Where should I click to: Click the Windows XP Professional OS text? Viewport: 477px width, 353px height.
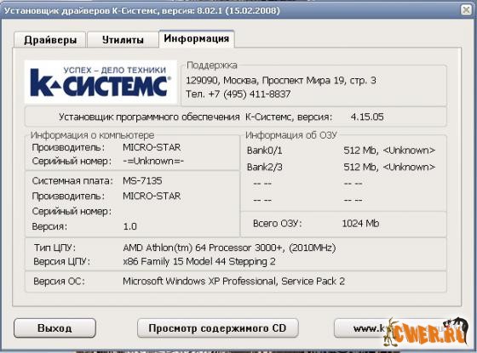click(x=233, y=282)
